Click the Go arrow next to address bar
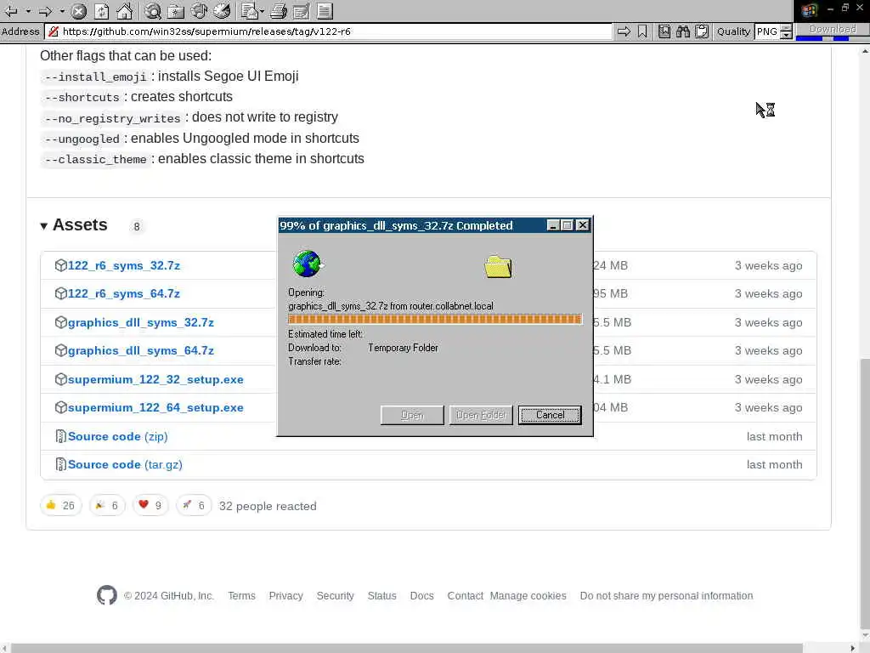 pyautogui.click(x=624, y=31)
